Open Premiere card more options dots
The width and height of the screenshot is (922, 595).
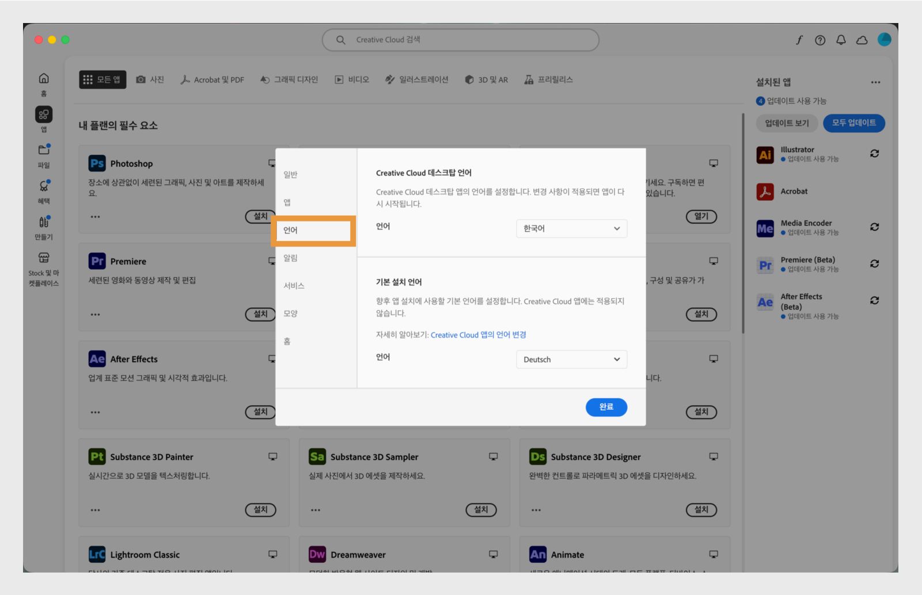coord(95,315)
